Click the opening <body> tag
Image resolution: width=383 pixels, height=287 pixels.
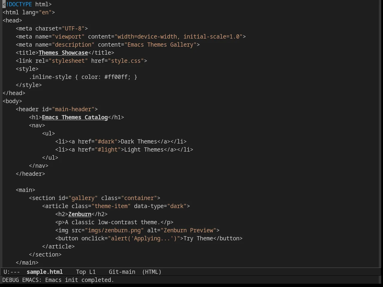click(x=12, y=101)
